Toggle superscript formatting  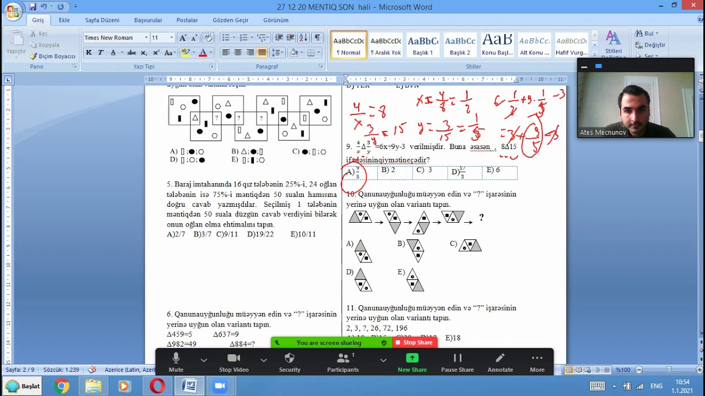(156, 53)
